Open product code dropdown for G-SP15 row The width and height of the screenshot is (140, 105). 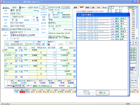(16, 56)
